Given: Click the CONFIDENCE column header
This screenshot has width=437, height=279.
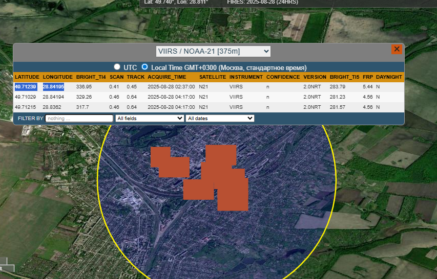Looking at the screenshot, I should pyautogui.click(x=283, y=77).
